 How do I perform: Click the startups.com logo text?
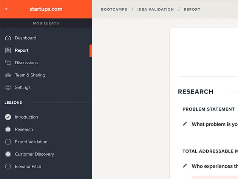point(46,9)
